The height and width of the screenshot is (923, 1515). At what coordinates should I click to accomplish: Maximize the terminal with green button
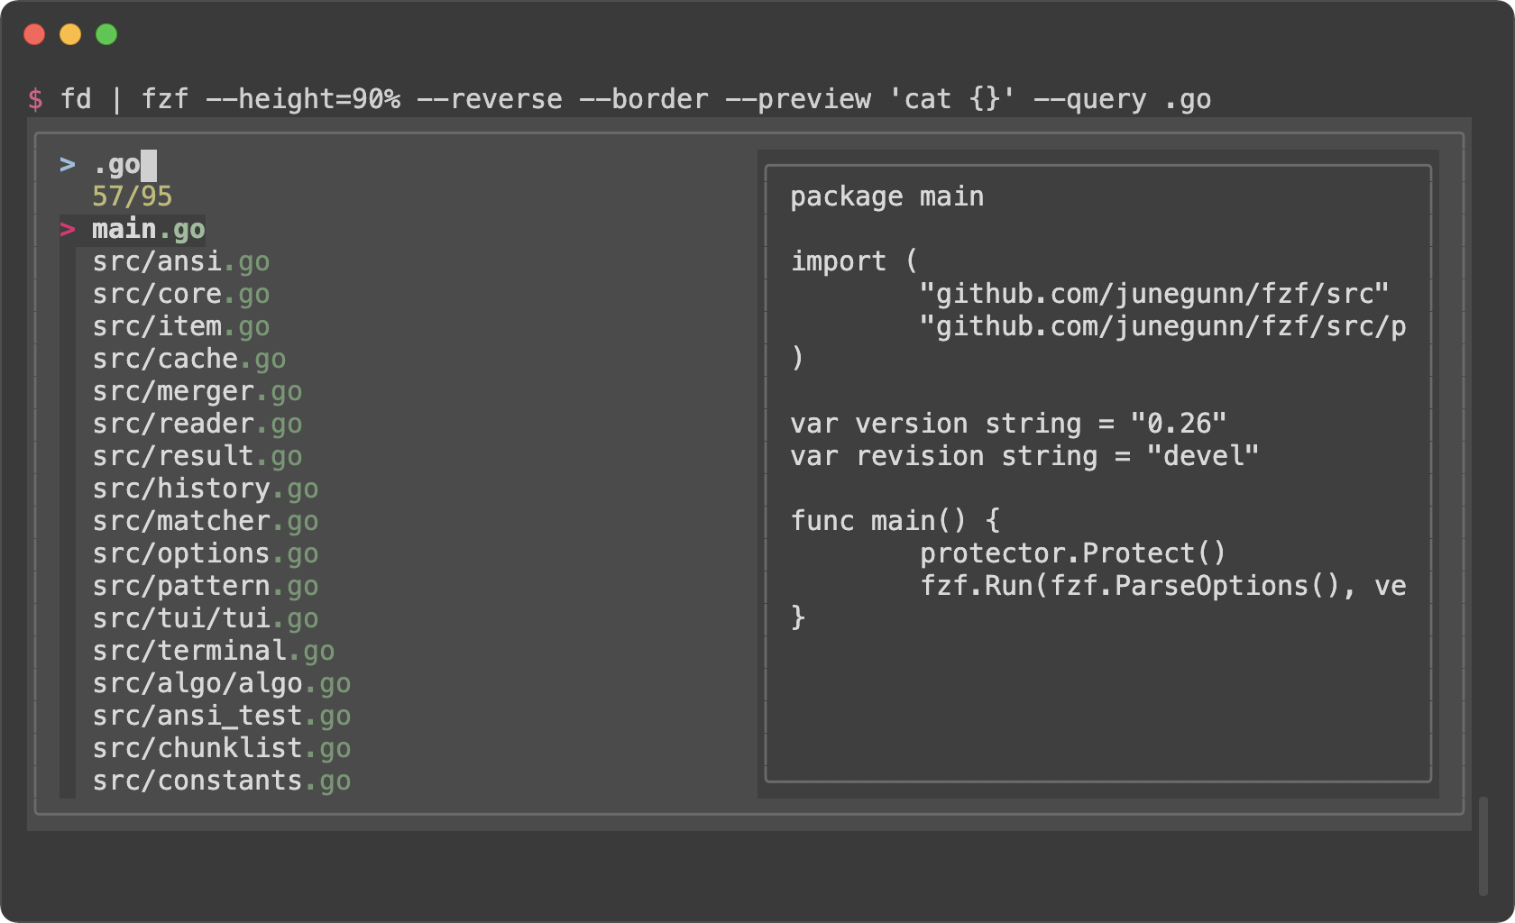click(x=106, y=34)
